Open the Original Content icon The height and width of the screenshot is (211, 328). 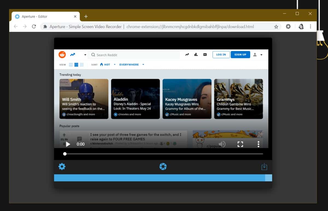click(205, 55)
